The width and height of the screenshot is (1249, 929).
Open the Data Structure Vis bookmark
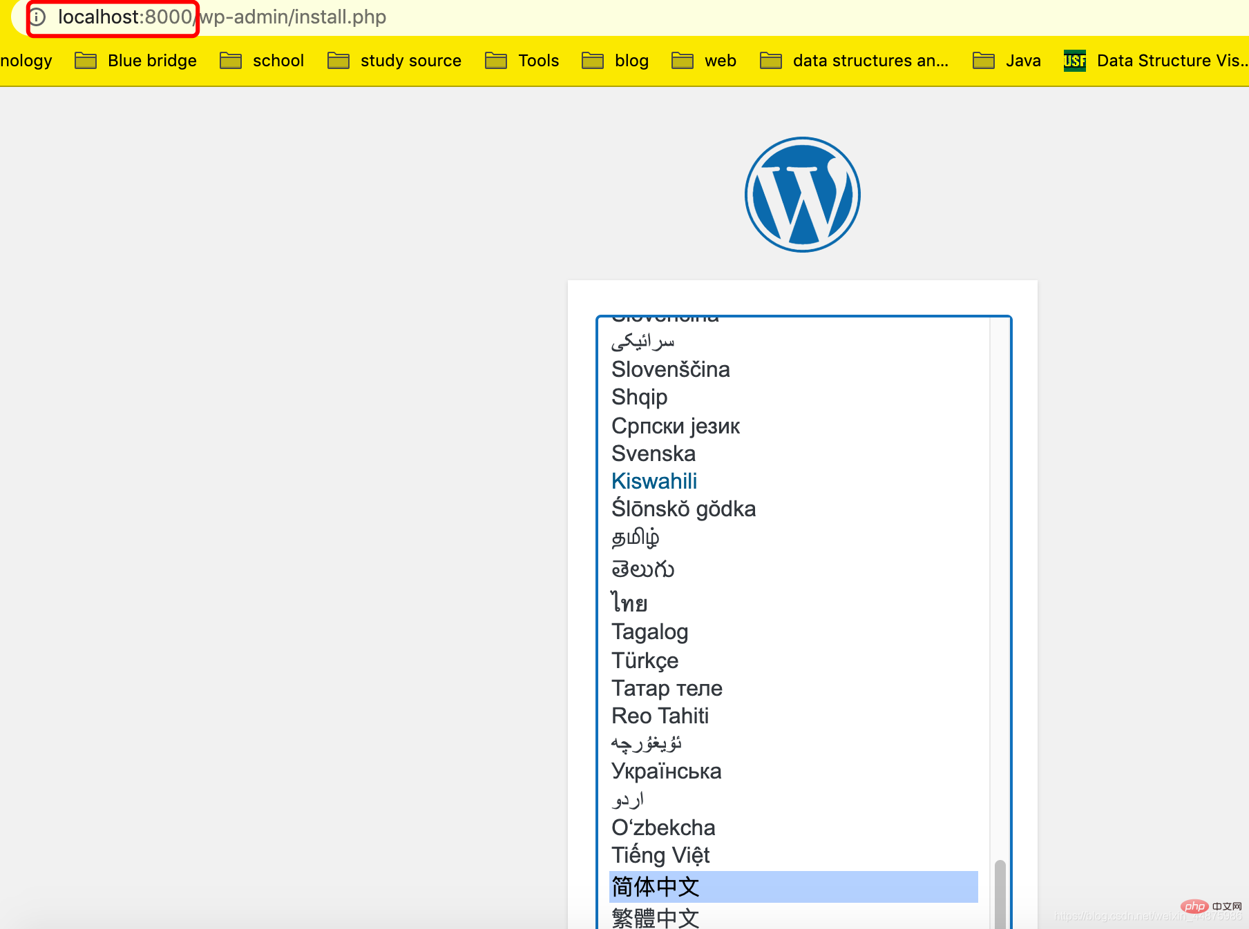(x=1156, y=61)
